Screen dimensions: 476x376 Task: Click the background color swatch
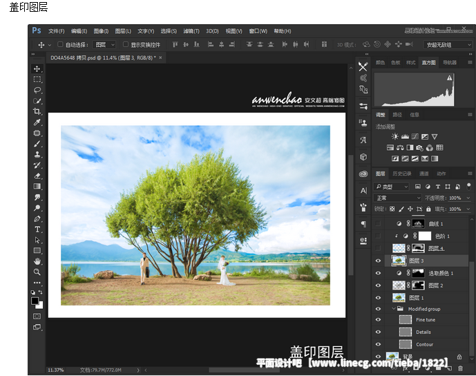pyautogui.click(x=40, y=305)
